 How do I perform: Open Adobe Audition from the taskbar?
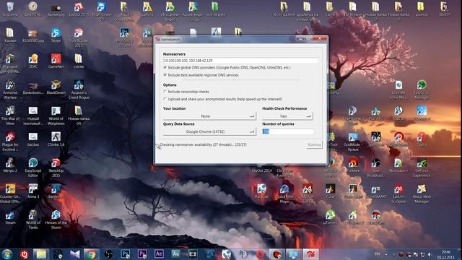pyautogui.click(x=175, y=254)
